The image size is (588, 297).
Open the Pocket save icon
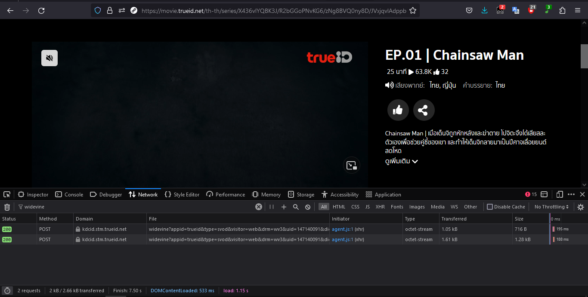pos(469,10)
